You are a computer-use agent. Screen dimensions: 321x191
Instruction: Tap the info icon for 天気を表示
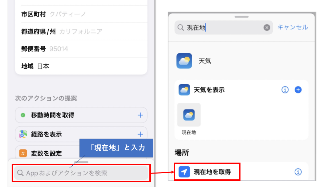[x=285, y=90]
